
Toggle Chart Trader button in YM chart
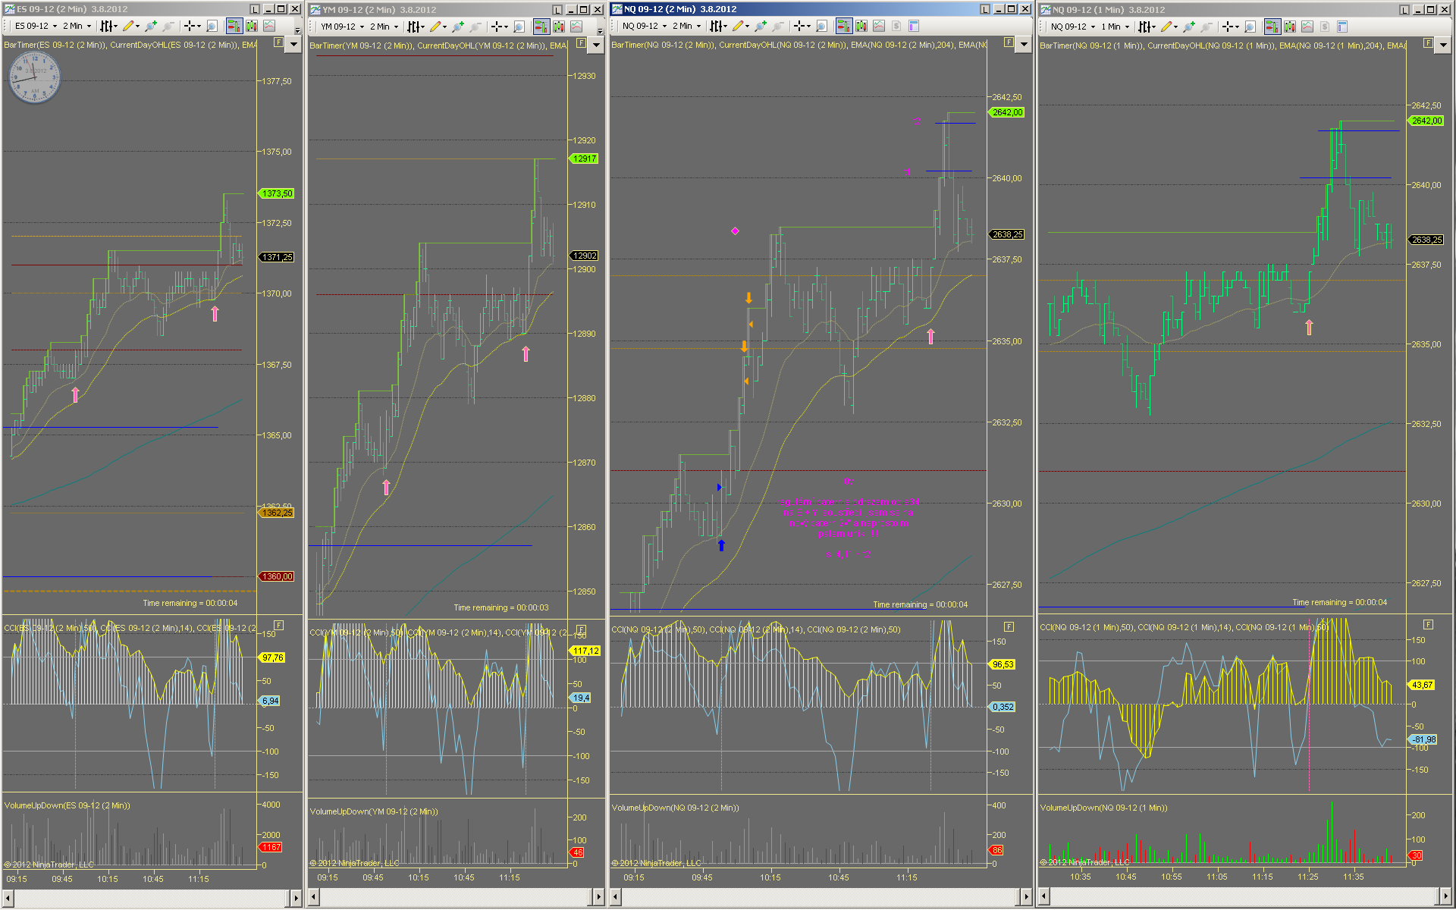click(541, 27)
